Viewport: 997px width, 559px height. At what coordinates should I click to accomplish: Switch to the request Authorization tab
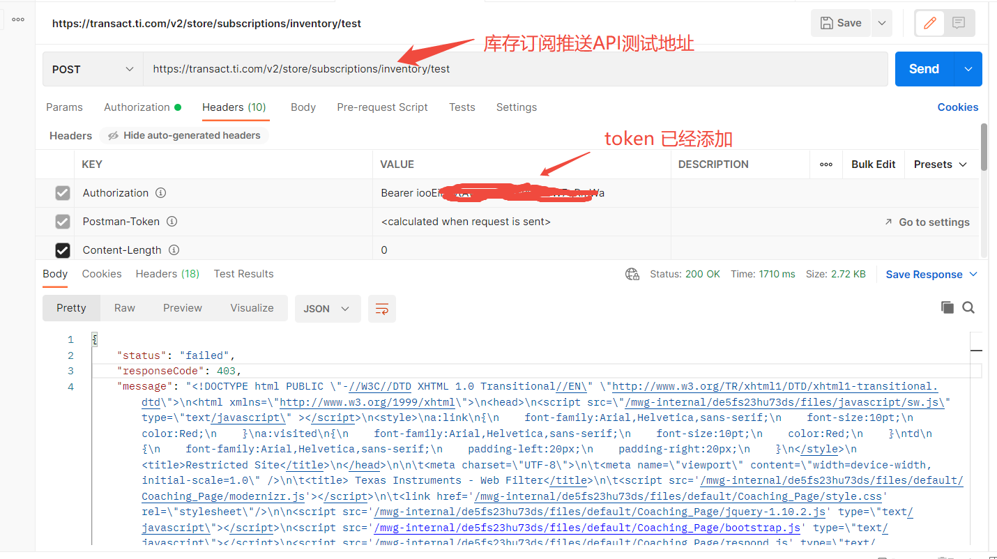click(x=142, y=107)
